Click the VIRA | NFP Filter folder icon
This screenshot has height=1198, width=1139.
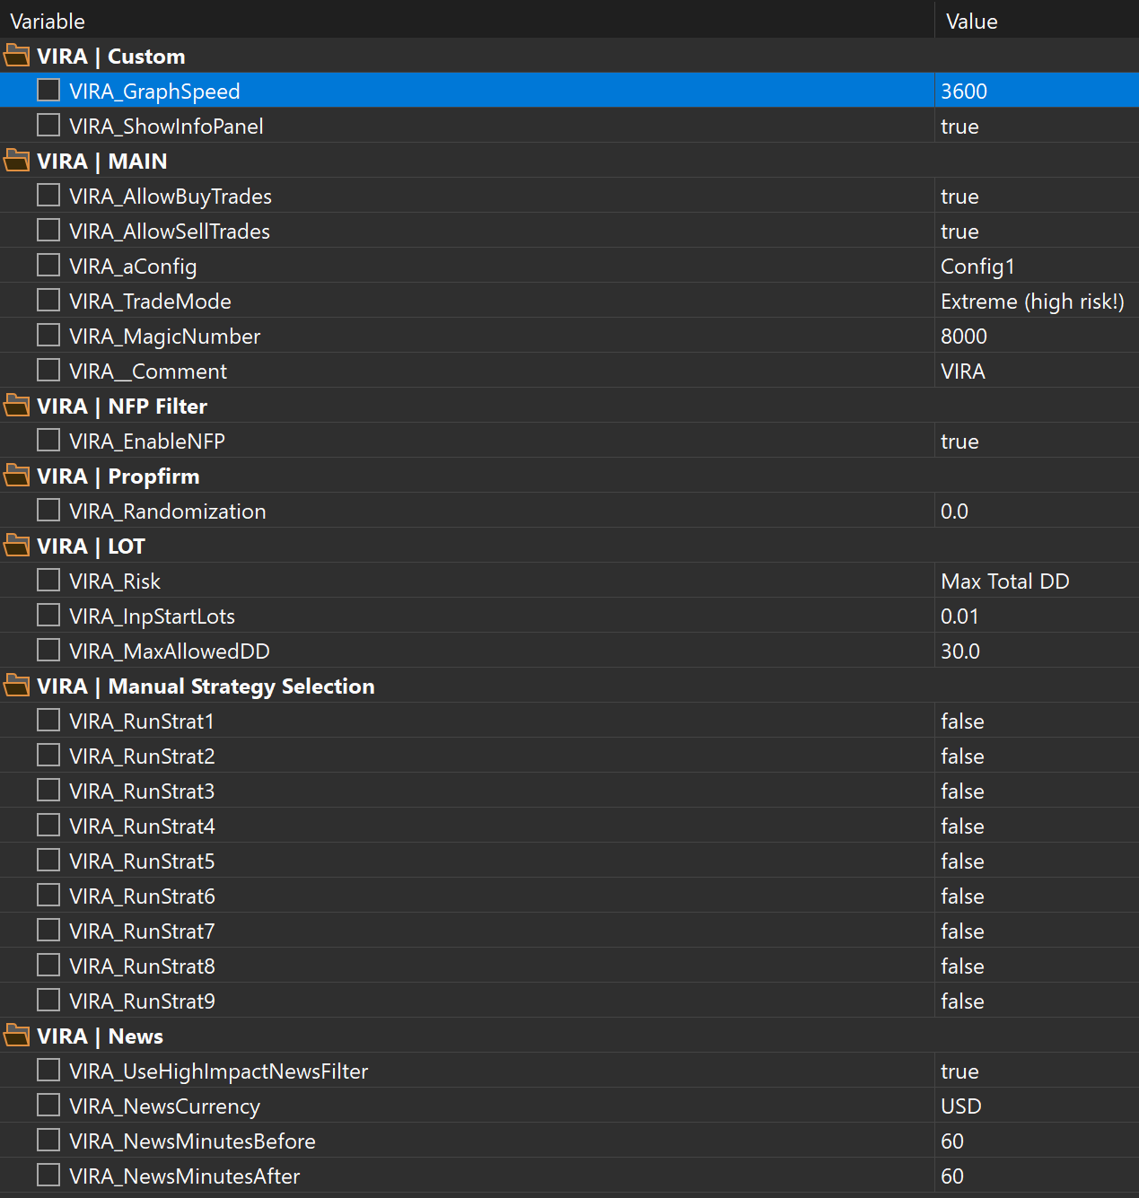(16, 406)
